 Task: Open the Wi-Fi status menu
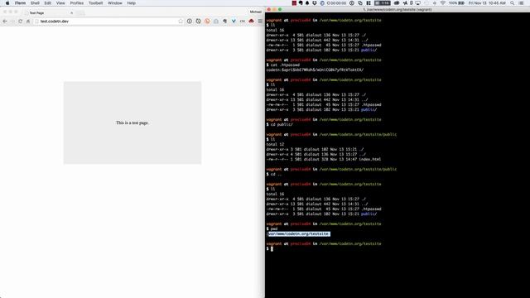443,3
